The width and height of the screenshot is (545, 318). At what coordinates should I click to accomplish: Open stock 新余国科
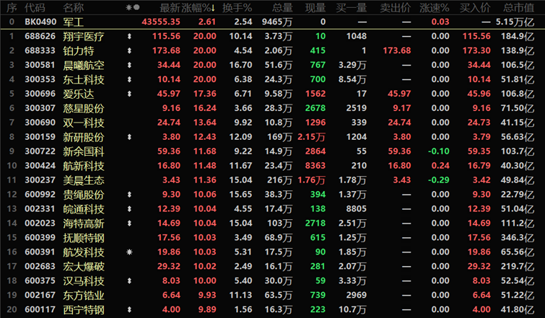84,151
